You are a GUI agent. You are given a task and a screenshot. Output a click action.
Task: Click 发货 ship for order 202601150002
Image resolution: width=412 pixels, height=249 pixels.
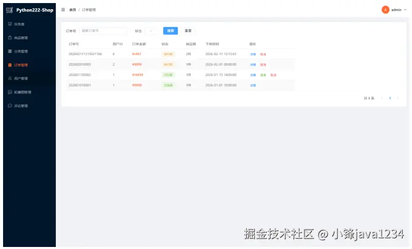coord(263,75)
